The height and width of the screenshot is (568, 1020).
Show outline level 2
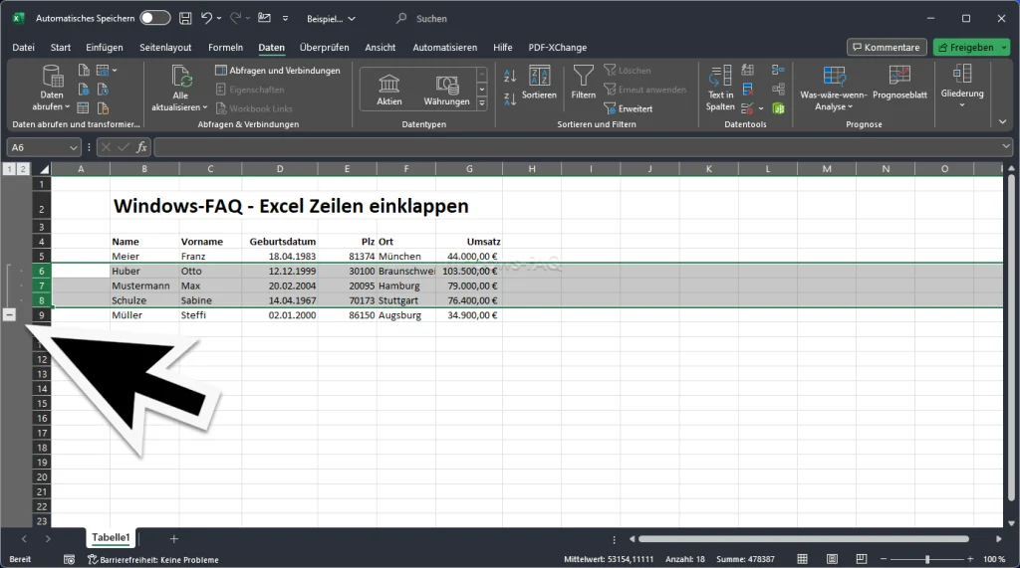23,169
